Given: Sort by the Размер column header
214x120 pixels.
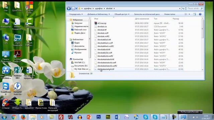Looking at the screenshot, I should (x=176, y=19).
